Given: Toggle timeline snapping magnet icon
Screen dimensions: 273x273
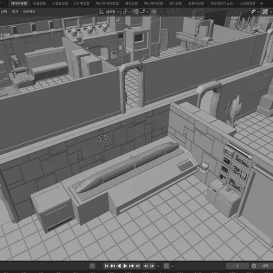Looking at the screenshot, I should pos(167,266).
